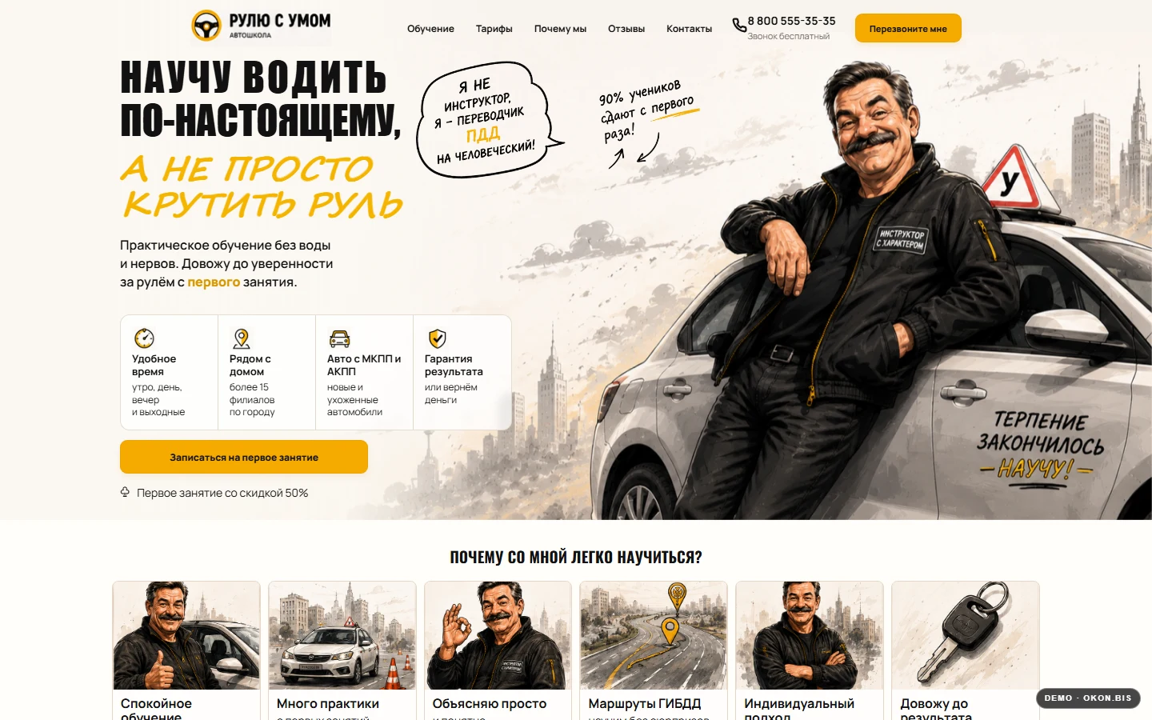Go to Почему мы section
The image size is (1152, 720).
tap(560, 29)
